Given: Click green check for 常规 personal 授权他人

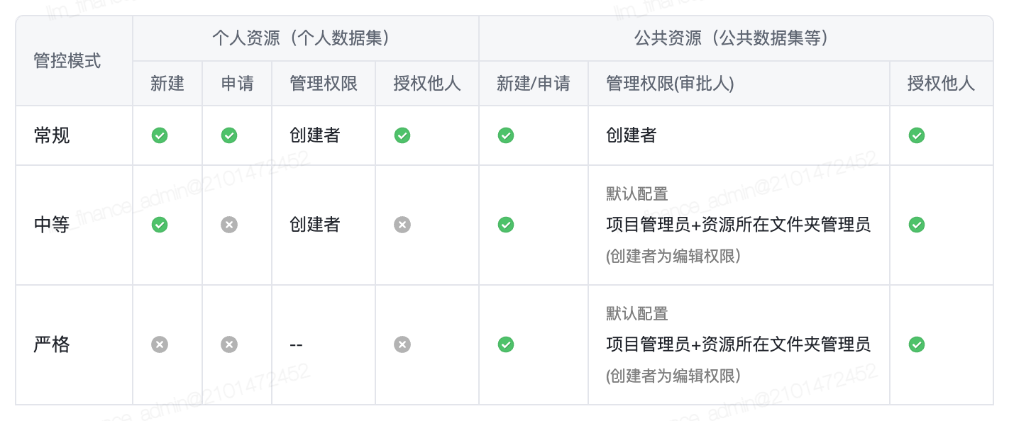Looking at the screenshot, I should click(402, 135).
